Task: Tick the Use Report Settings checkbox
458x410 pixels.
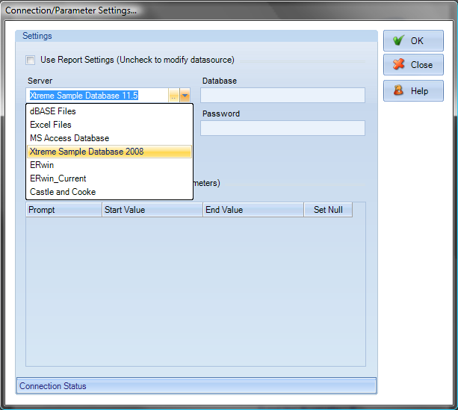Action: (x=31, y=60)
